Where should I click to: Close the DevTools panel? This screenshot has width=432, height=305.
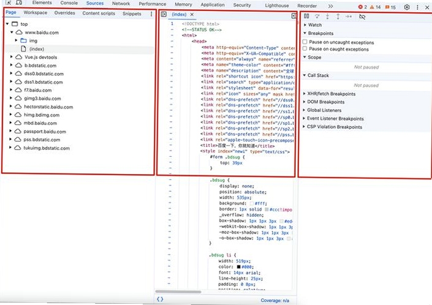point(427,7)
